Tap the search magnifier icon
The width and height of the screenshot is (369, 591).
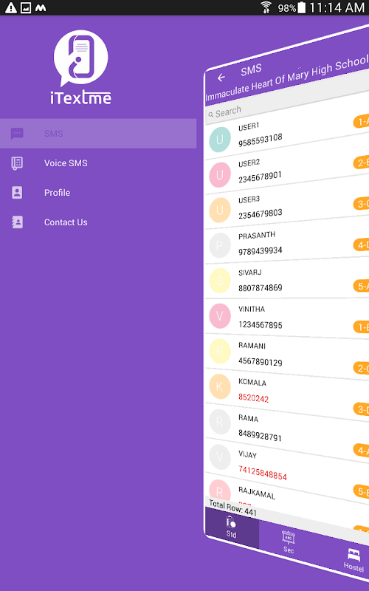point(211,115)
